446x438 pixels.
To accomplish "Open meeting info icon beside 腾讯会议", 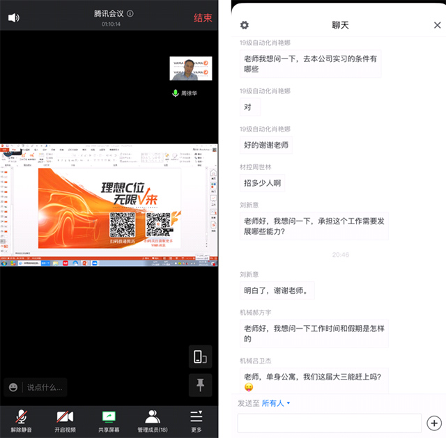I will pyautogui.click(x=130, y=13).
